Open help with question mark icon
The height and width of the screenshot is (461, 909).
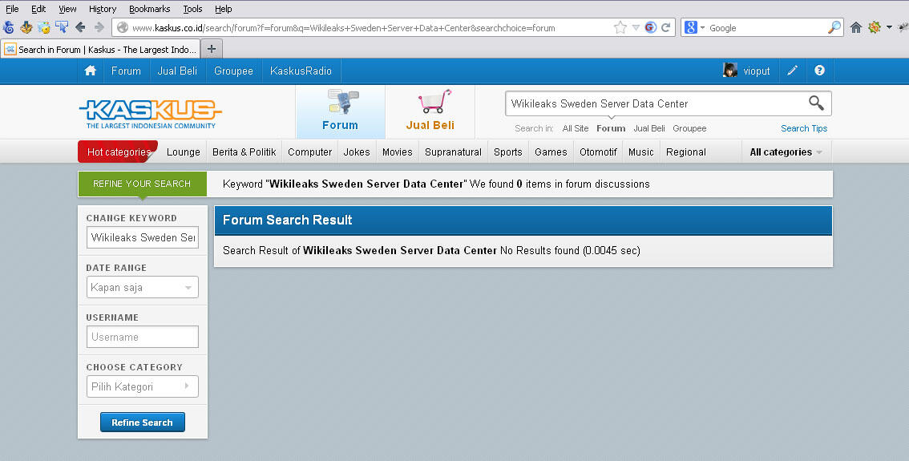click(819, 71)
